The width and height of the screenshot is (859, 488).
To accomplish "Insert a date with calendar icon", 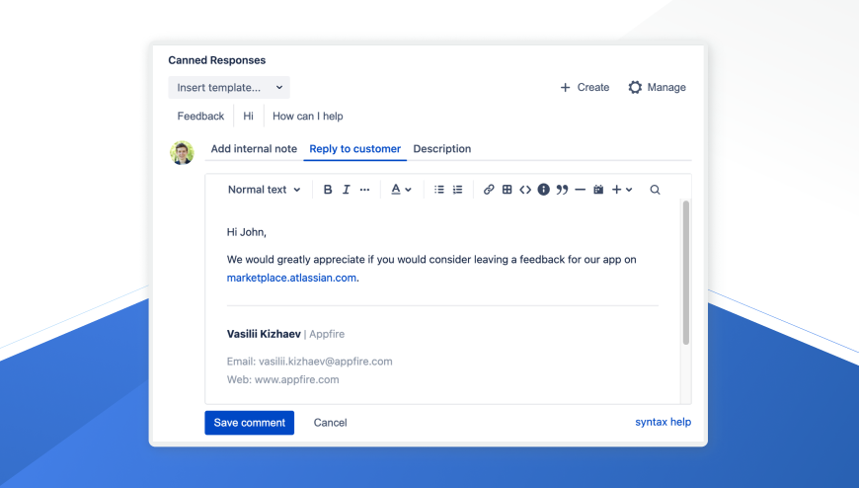I will [598, 190].
